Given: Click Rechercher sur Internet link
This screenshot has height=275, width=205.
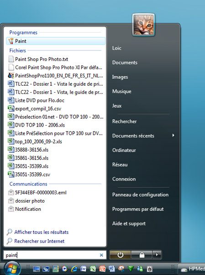Looking at the screenshot, I should (36, 241).
